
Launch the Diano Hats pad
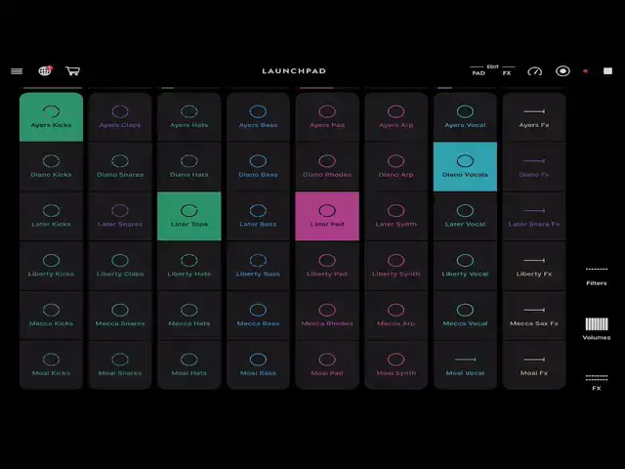click(188, 167)
